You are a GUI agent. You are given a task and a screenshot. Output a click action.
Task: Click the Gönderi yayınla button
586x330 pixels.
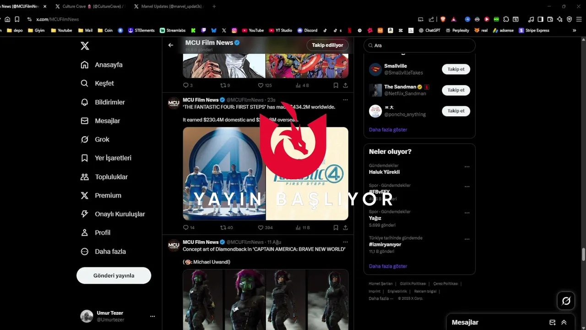click(114, 275)
